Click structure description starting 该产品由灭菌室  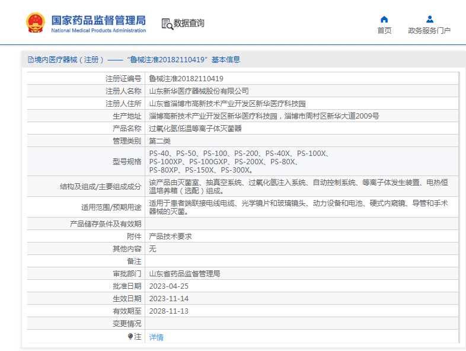[x=298, y=186]
